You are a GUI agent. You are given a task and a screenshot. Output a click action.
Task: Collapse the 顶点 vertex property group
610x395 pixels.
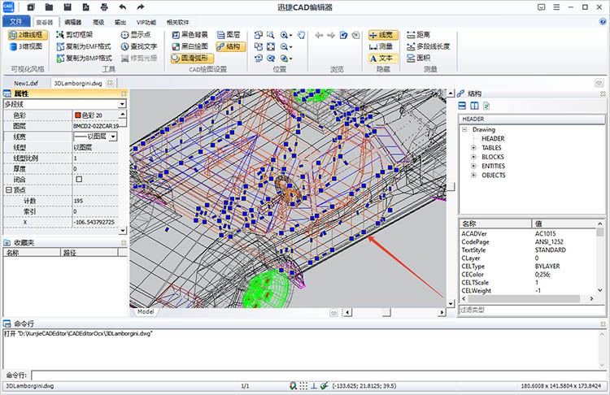coord(8,189)
